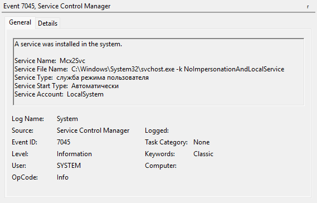
Task: Click the Event ID value 7045
Action: [x=64, y=142]
